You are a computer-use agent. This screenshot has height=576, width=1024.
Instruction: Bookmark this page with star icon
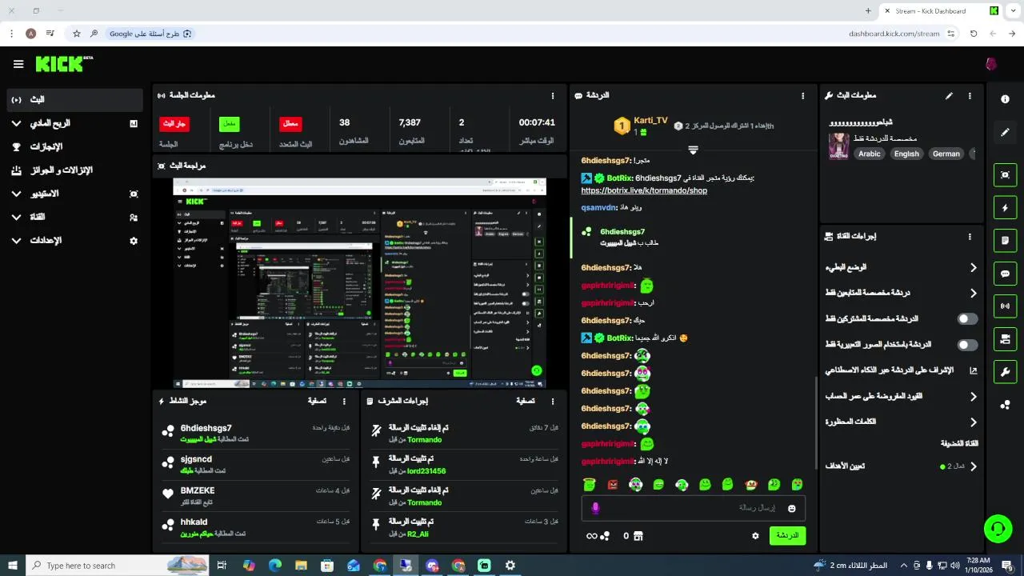(77, 34)
